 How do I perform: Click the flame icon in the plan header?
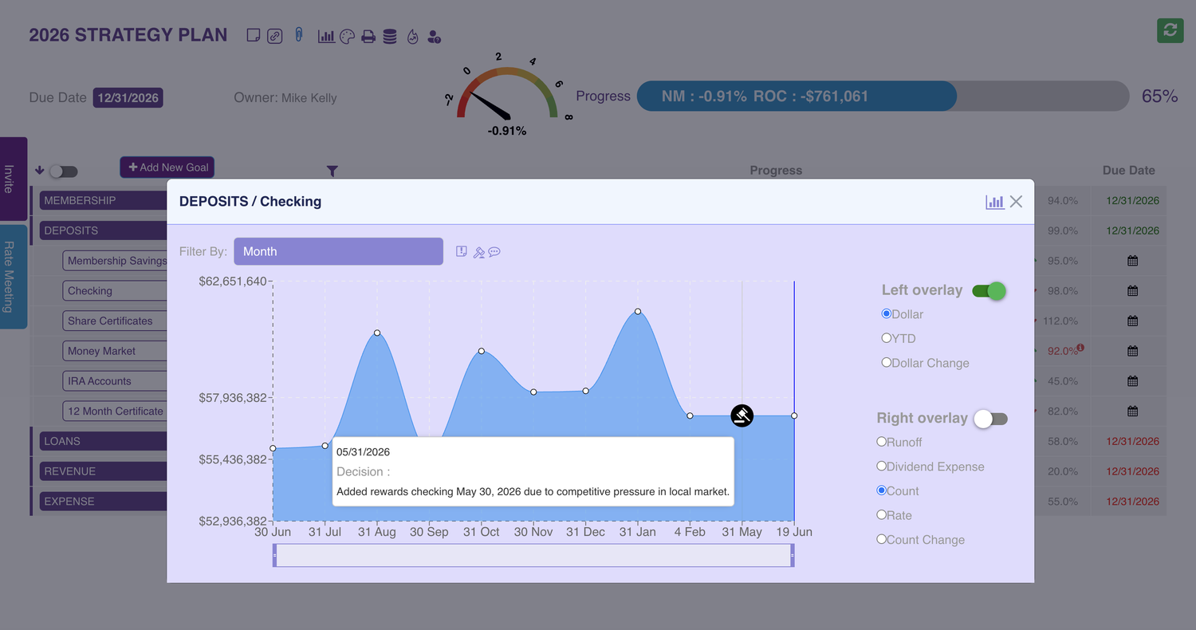pos(412,37)
